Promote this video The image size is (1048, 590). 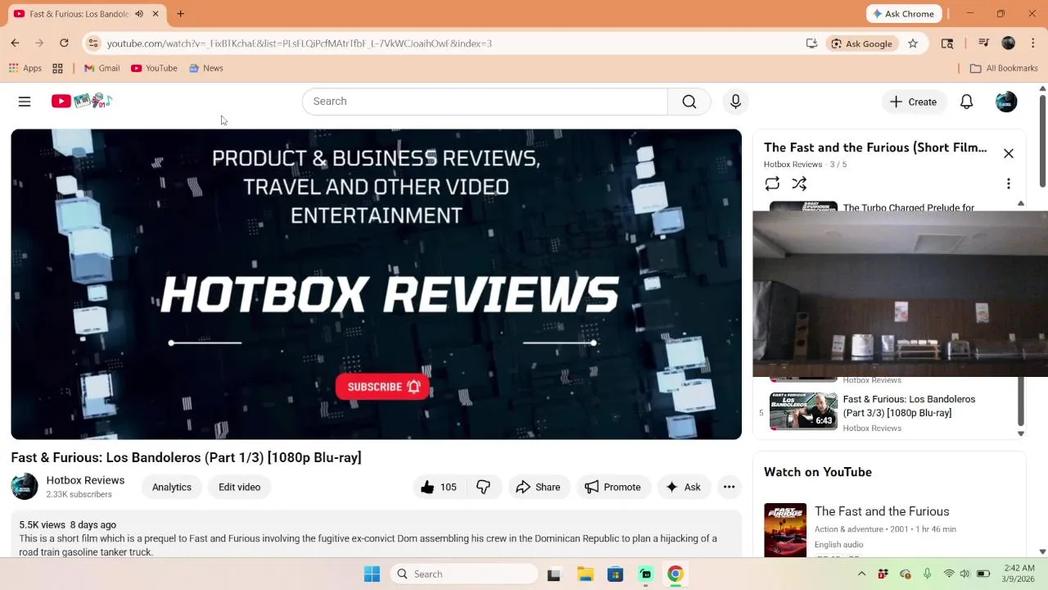613,487
